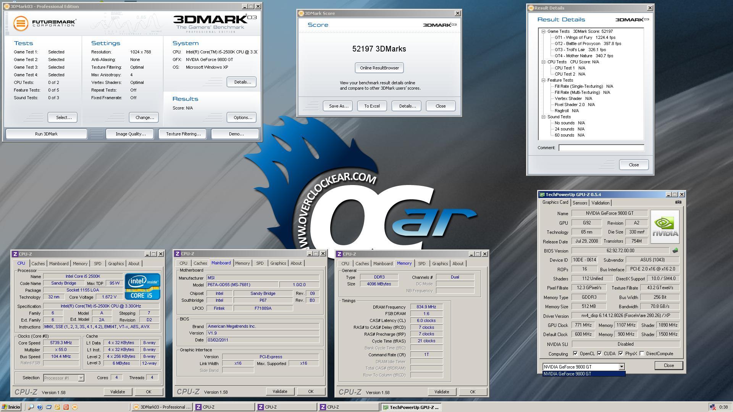The height and width of the screenshot is (412, 733).
Task: Click the BIOS save chip icon in GPU-Z
Action: [x=675, y=251]
